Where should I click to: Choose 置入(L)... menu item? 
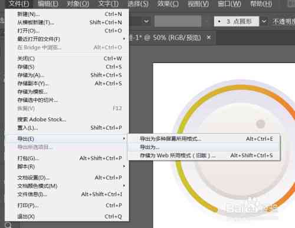pyautogui.click(x=67, y=128)
